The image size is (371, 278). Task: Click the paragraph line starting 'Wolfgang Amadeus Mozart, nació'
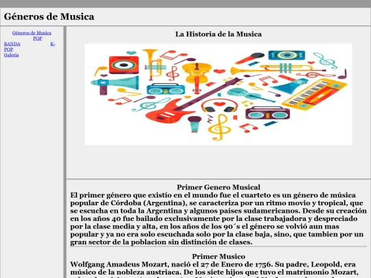[x=213, y=264]
